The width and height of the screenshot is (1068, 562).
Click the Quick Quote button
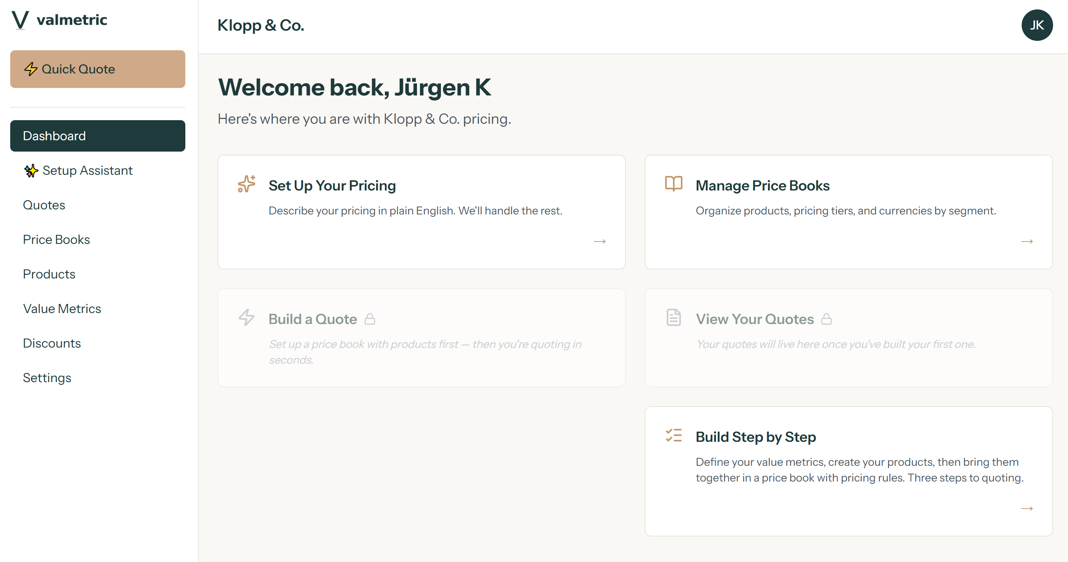click(x=97, y=69)
